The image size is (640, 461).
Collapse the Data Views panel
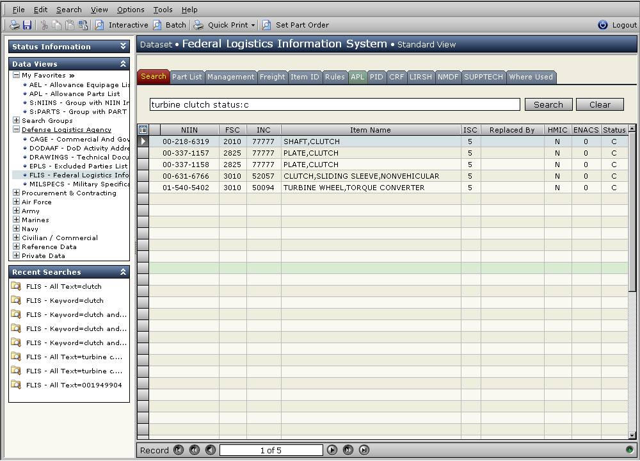pyautogui.click(x=124, y=64)
